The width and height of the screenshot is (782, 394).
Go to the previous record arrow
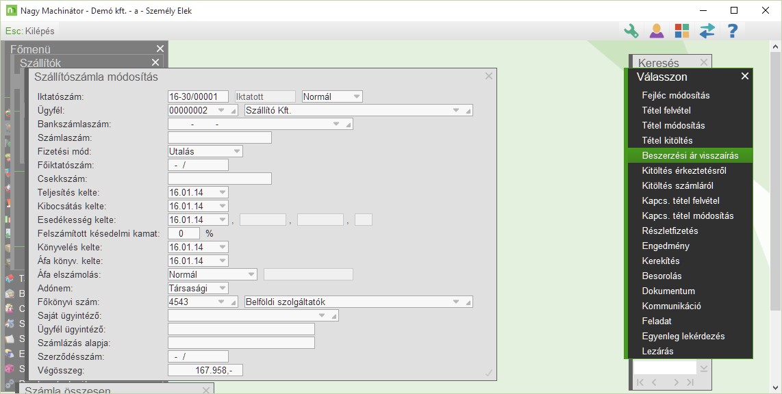(654, 382)
